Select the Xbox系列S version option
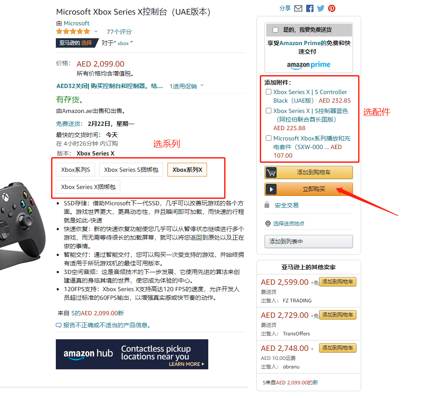Image resolution: width=426 pixels, height=420 pixels. (x=75, y=170)
